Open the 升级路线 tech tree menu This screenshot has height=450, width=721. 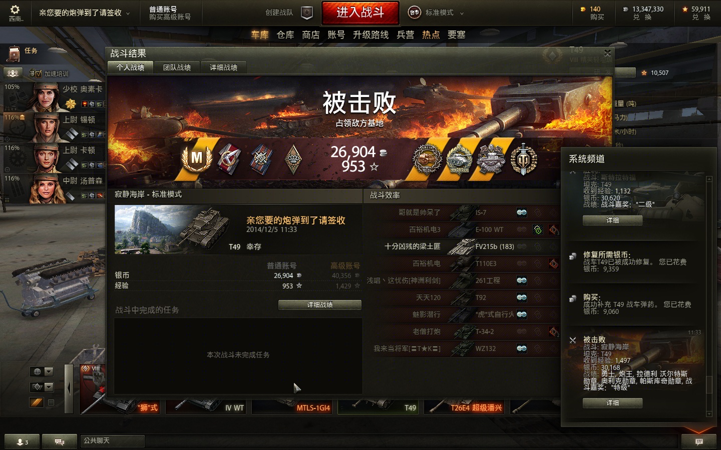click(371, 34)
